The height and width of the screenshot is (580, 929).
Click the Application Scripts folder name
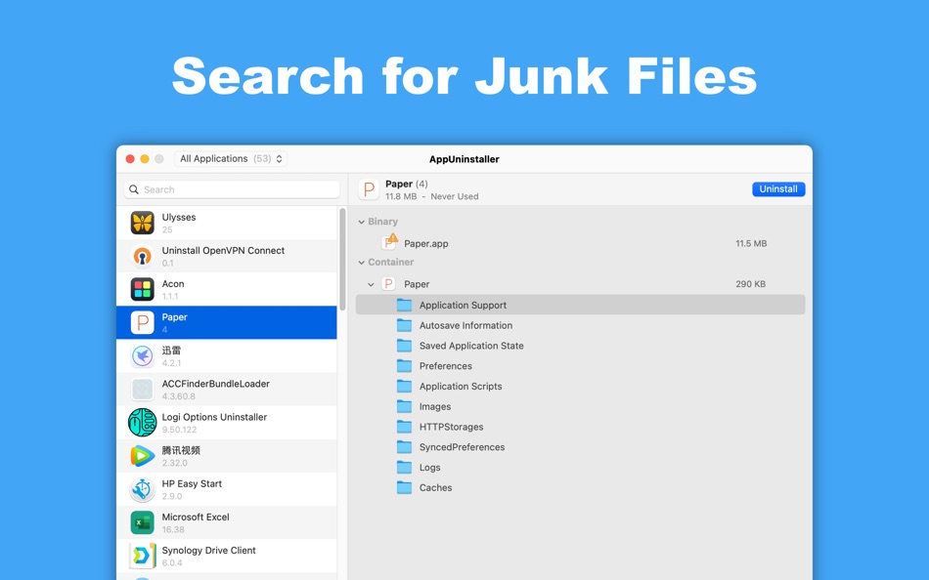(x=461, y=386)
